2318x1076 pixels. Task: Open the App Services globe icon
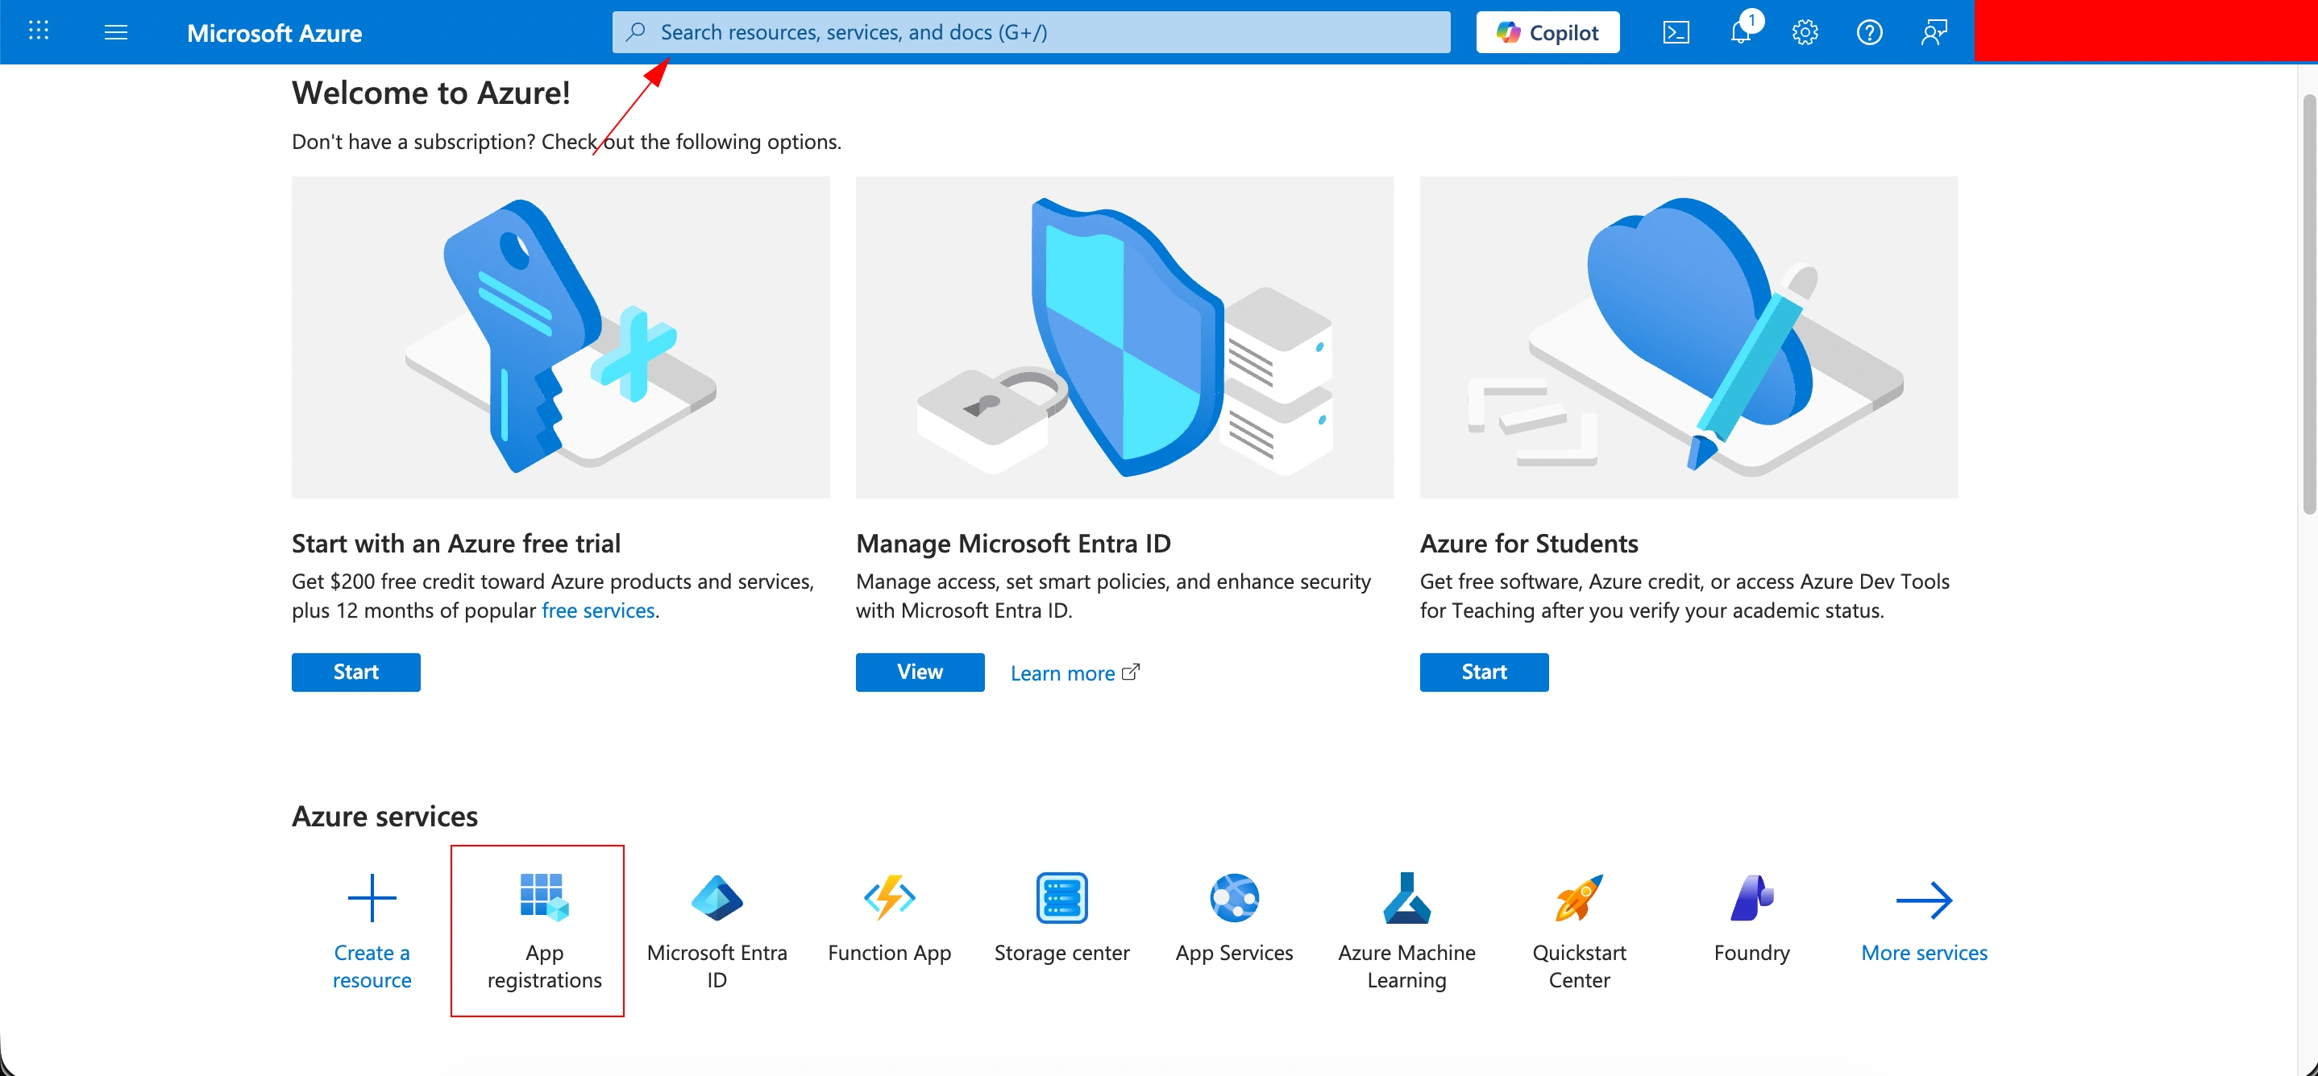tap(1235, 898)
